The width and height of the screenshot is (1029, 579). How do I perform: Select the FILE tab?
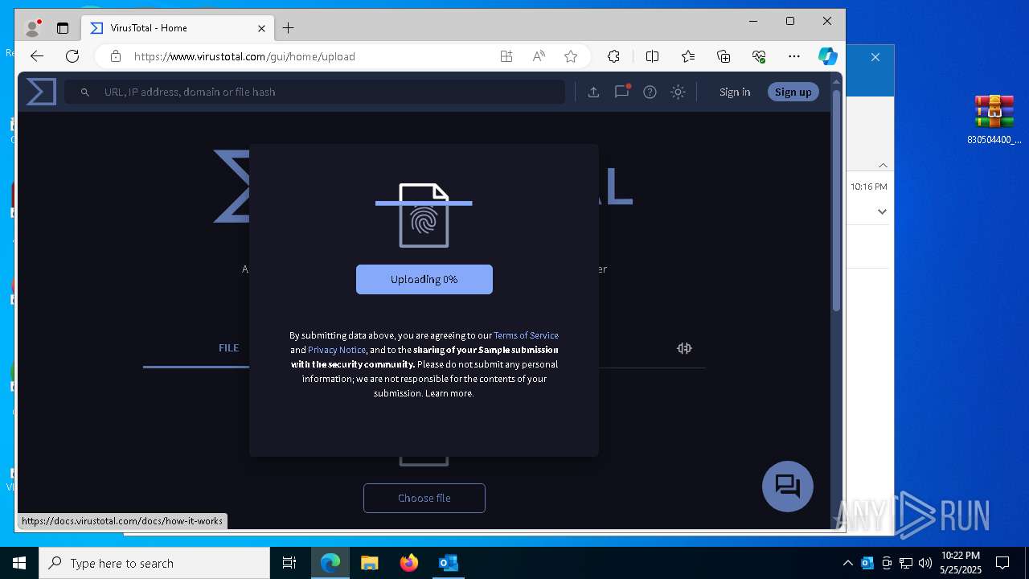coord(228,348)
